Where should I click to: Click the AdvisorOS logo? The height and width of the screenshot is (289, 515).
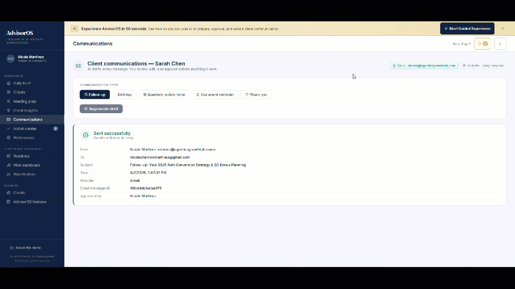click(20, 33)
